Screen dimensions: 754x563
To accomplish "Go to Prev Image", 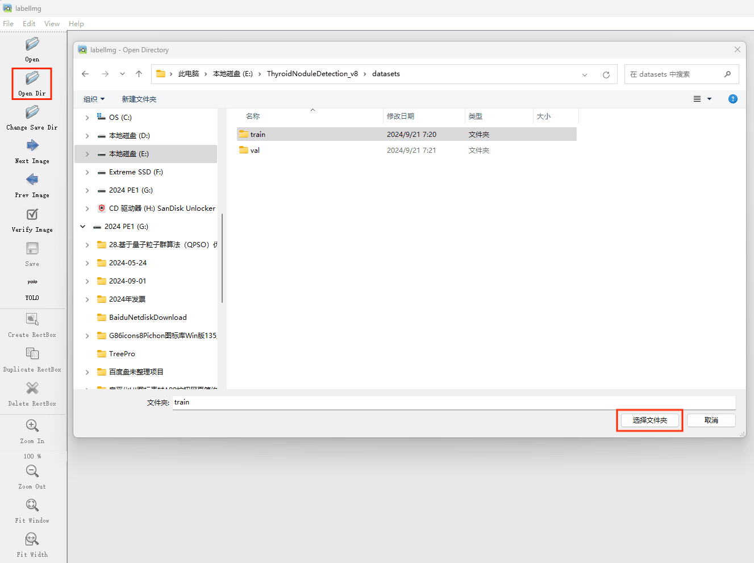I will 32,180.
